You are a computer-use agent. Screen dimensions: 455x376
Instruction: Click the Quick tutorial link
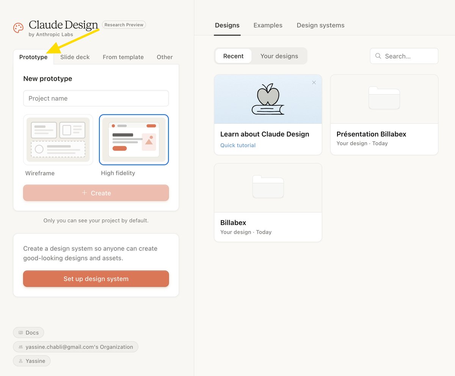(x=238, y=145)
